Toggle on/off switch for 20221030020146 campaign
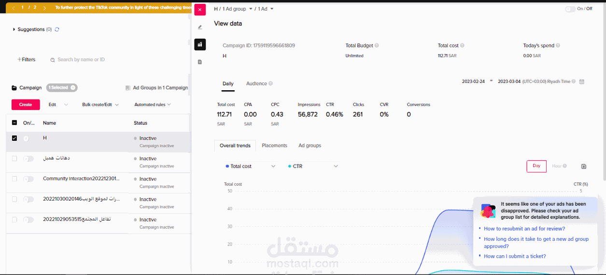This screenshot has height=275, width=606. (28, 199)
